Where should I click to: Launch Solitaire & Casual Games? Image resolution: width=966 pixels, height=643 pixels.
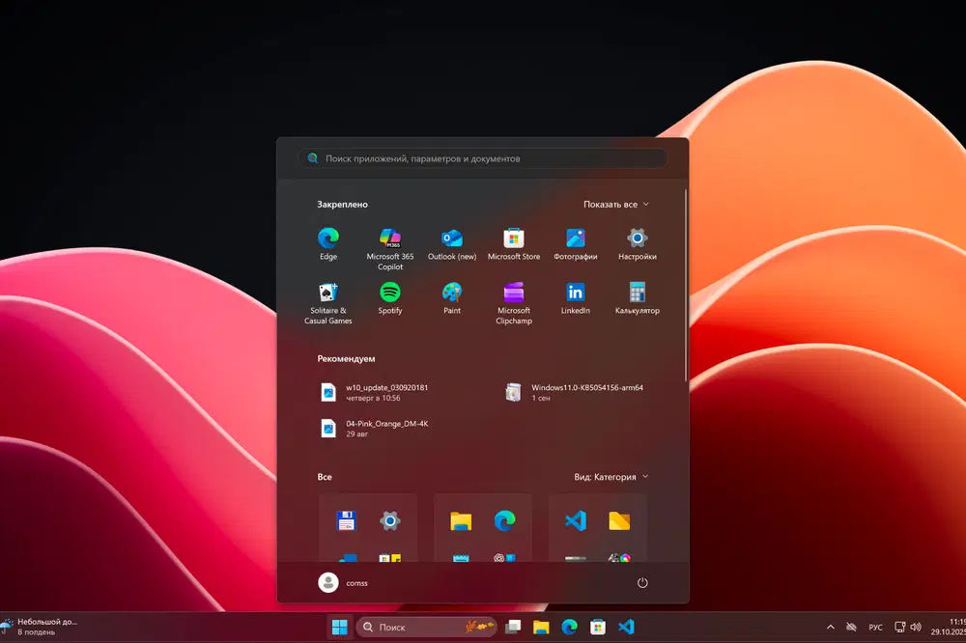pos(328,303)
